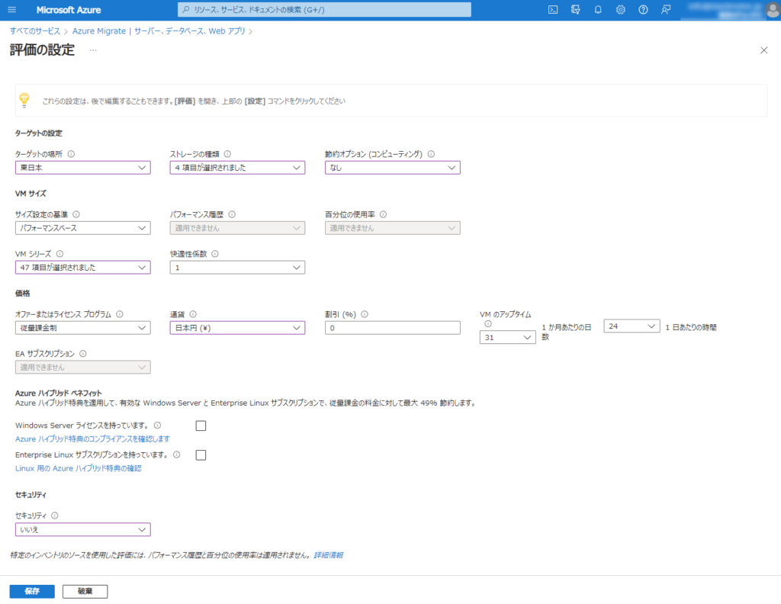Close the 評価の設定 blade
Image resolution: width=781 pixels, height=604 pixels.
click(764, 50)
